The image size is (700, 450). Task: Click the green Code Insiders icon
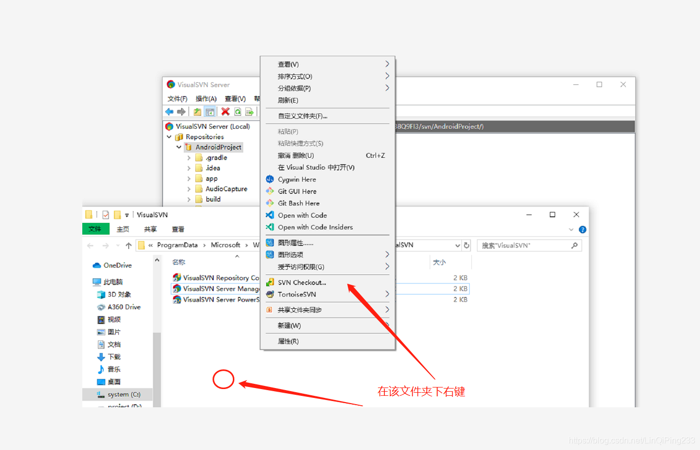coord(270,227)
